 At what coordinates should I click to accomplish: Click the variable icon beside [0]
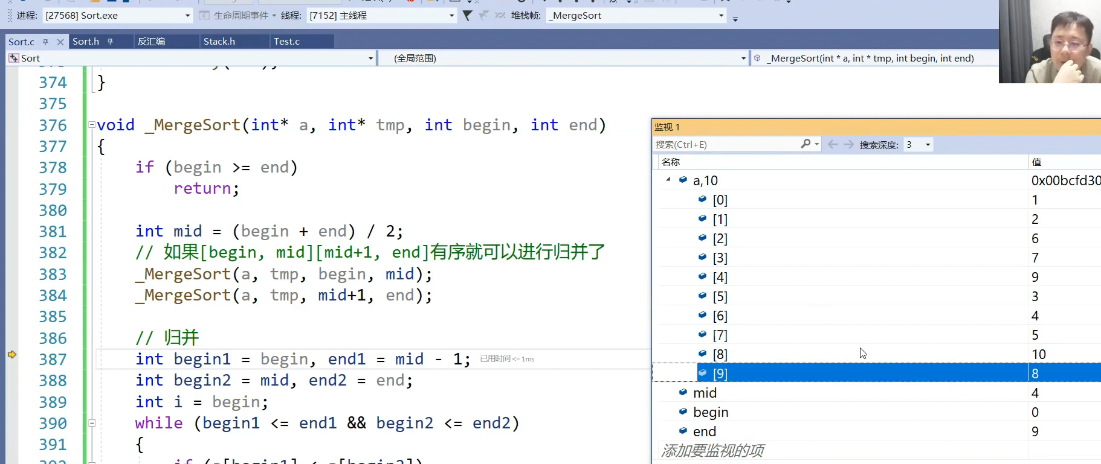(702, 199)
